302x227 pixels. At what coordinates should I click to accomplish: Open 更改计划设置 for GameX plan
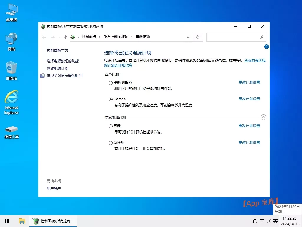tap(249, 99)
